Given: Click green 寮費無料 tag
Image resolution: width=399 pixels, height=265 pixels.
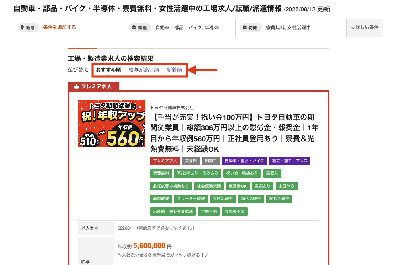Looking at the screenshot, I should (x=161, y=173).
